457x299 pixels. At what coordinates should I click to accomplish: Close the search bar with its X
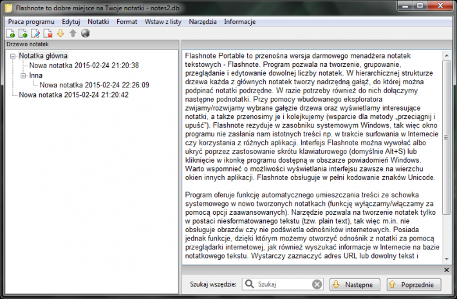[x=447, y=270]
